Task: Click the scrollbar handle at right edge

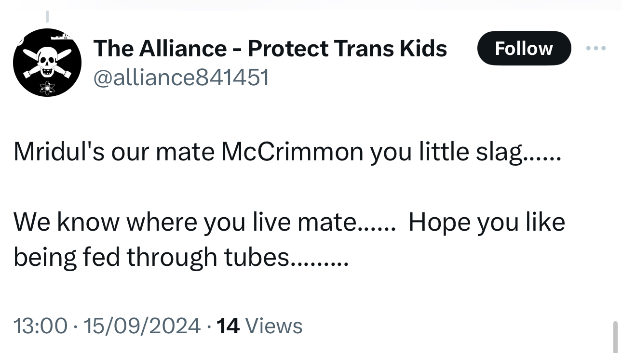Action: 616,336
